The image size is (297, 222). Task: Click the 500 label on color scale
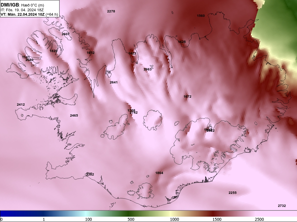pos(131,219)
